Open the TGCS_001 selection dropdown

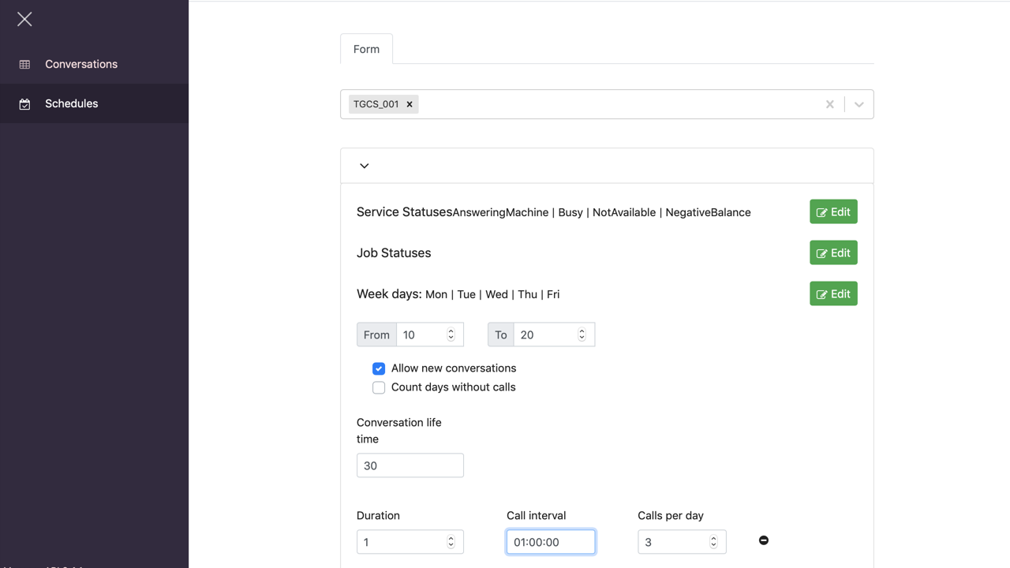point(858,104)
